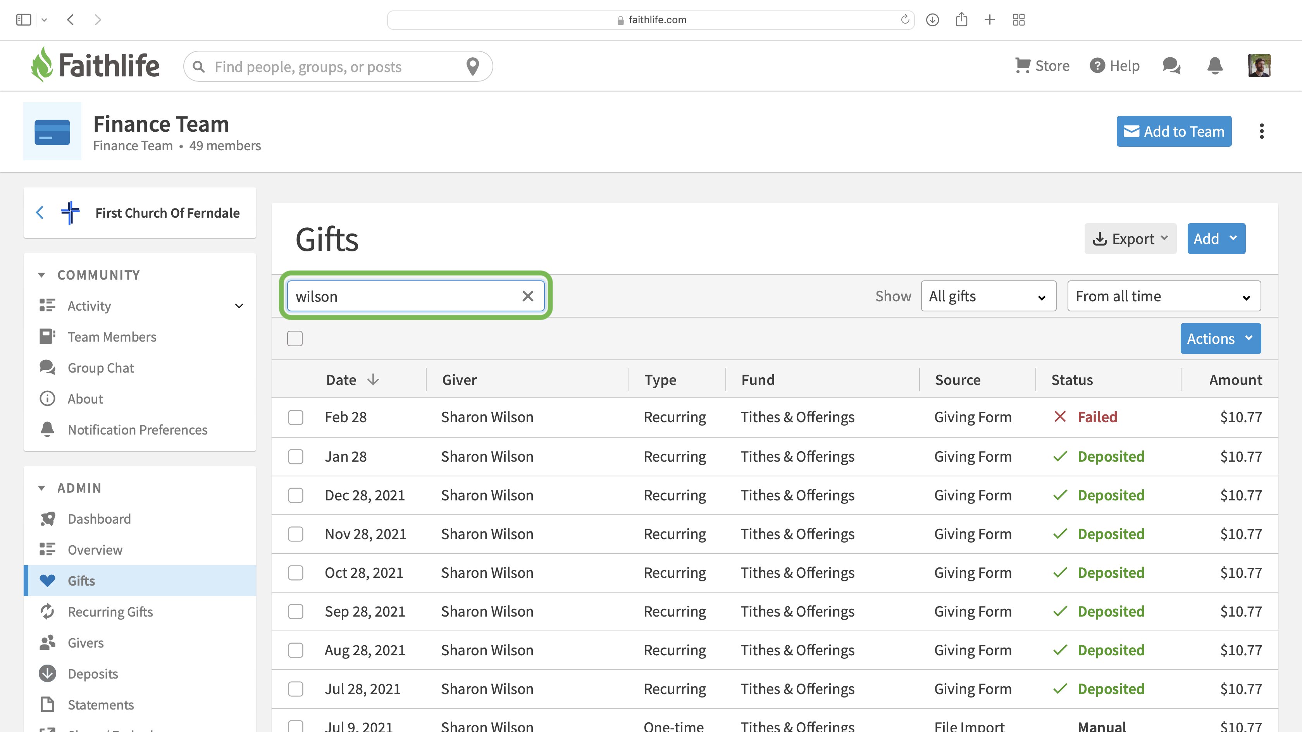Toggle the Safari sidebar icon
Viewport: 1302px width, 732px height.
(x=24, y=20)
